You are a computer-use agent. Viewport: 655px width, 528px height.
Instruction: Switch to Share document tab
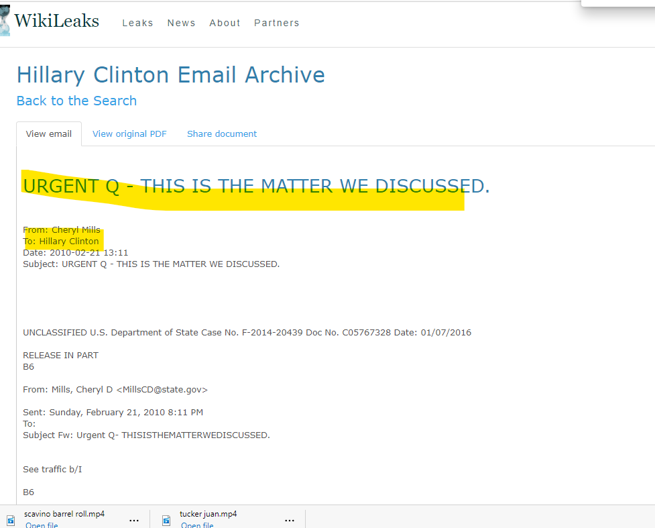click(222, 134)
